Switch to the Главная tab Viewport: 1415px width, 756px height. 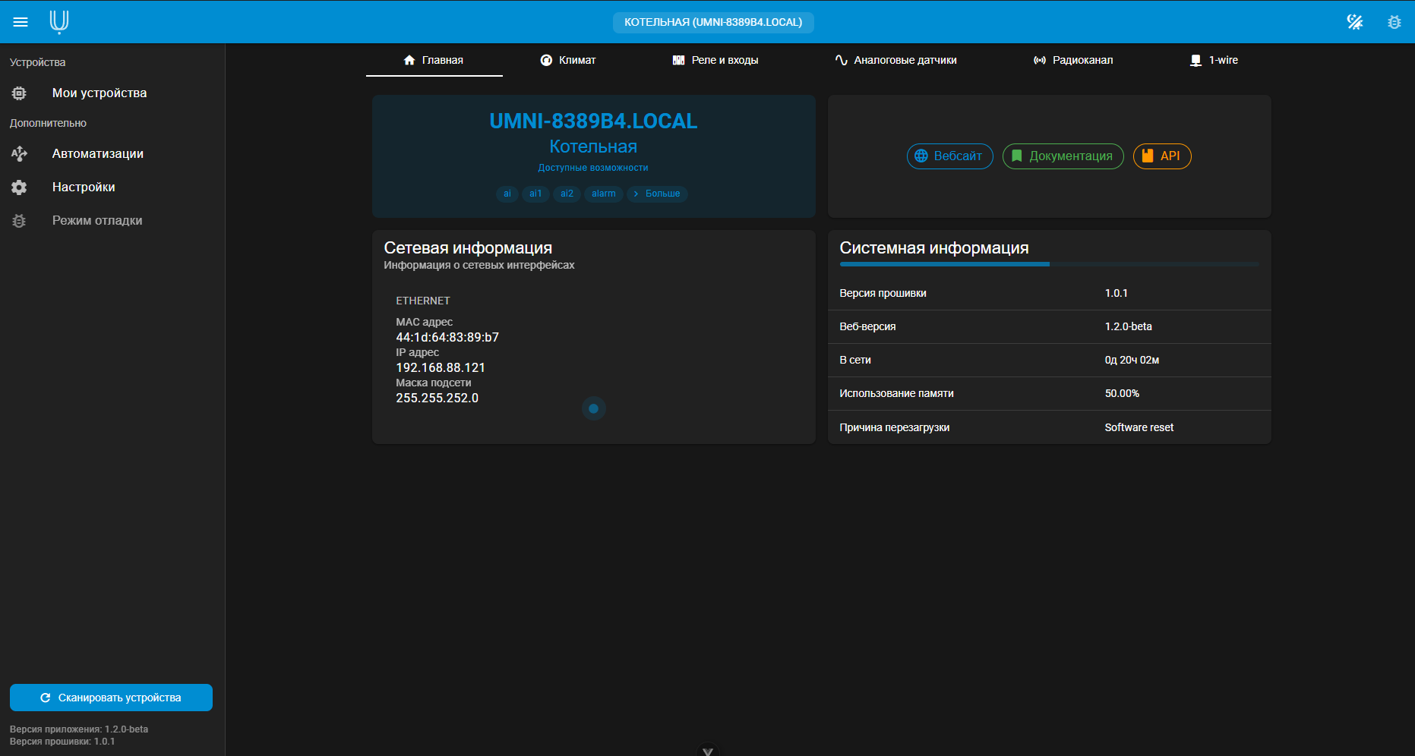(x=434, y=60)
